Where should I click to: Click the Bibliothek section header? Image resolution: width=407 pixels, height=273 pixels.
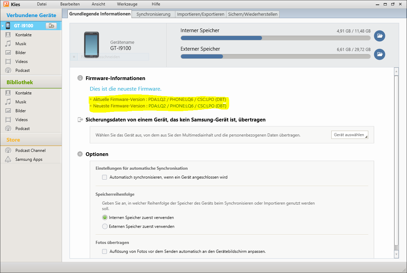(31, 82)
